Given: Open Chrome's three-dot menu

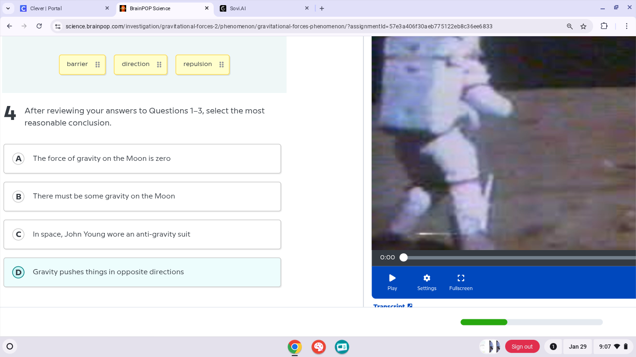Looking at the screenshot, I should point(627,26).
